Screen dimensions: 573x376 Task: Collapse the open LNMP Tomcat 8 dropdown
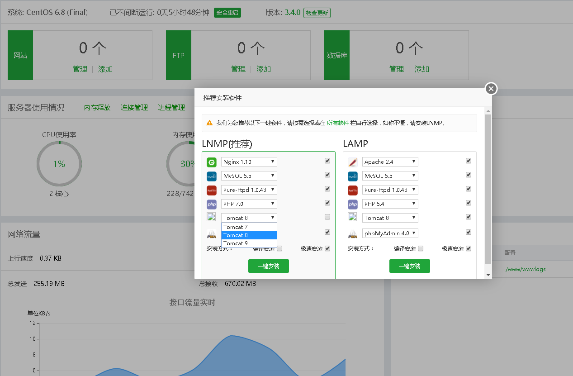tap(249, 218)
